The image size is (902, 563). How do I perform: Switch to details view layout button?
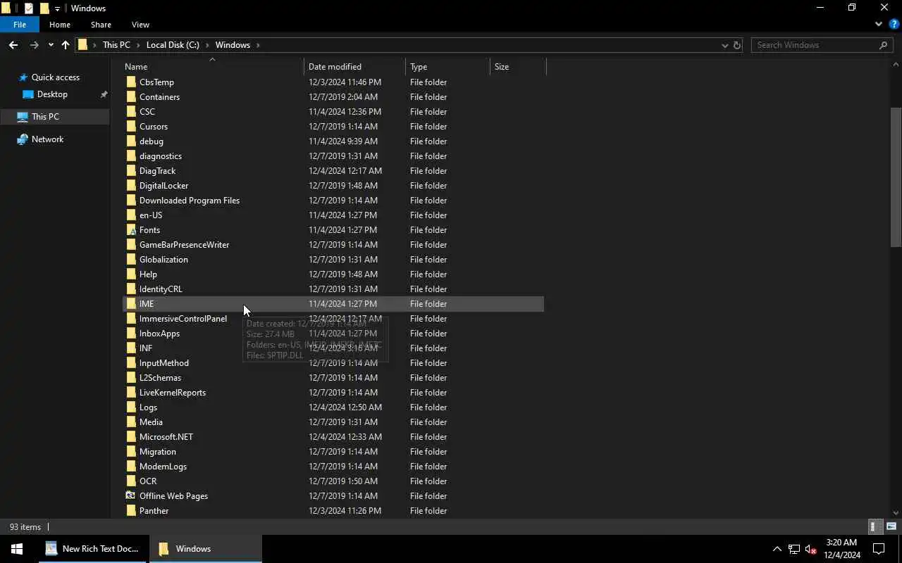874,526
